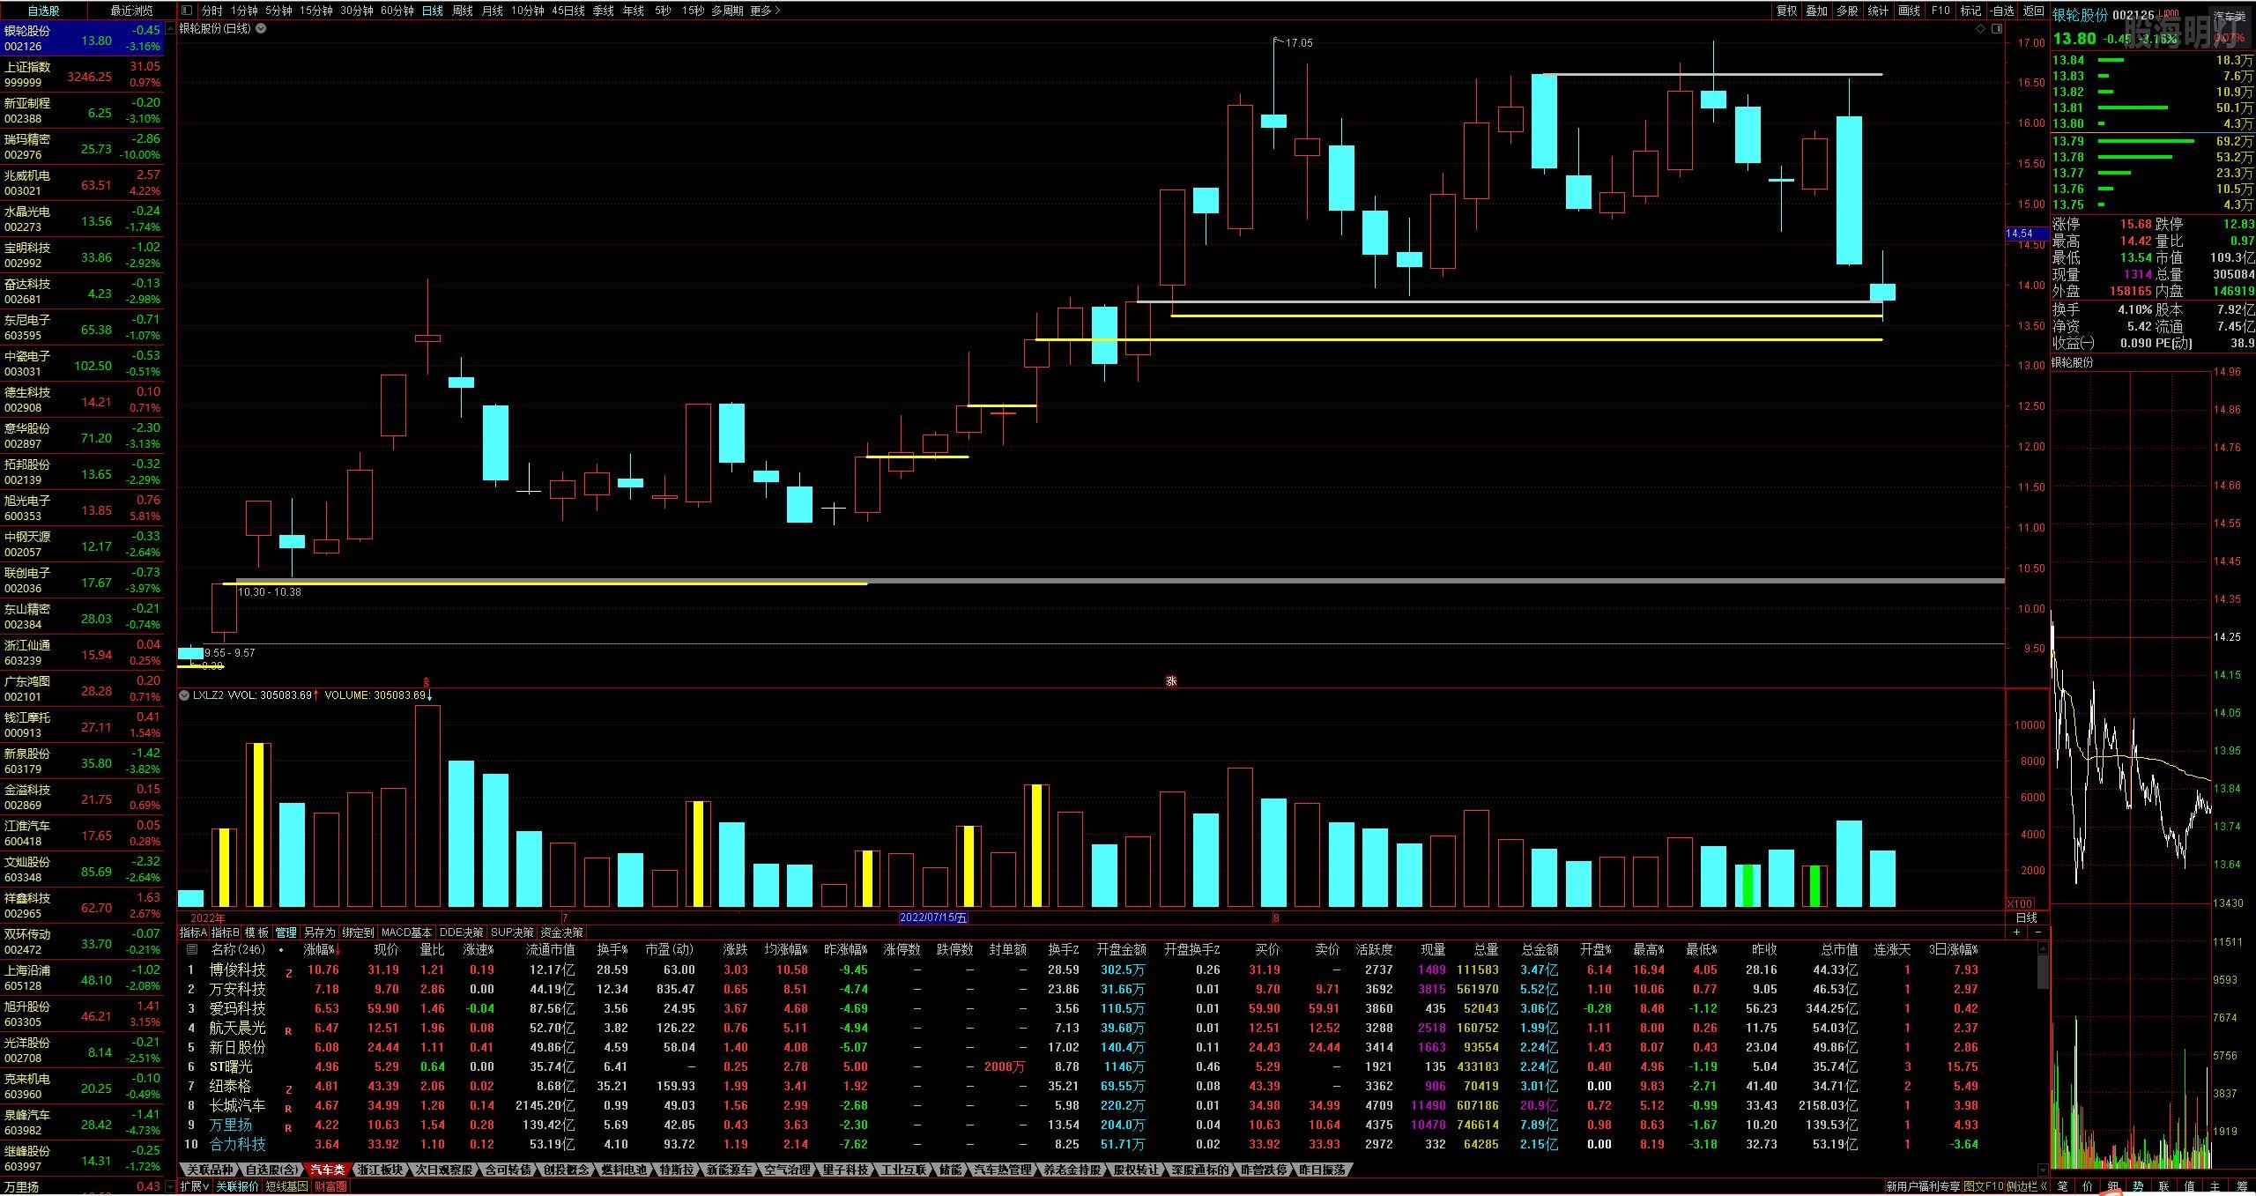Image resolution: width=2256 pixels, height=1196 pixels.
Task: Click the 2022/07/15 date marker
Action: coord(933,917)
